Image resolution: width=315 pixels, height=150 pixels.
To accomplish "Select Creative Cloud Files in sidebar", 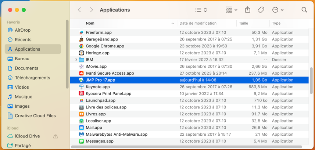I will (35, 115).
